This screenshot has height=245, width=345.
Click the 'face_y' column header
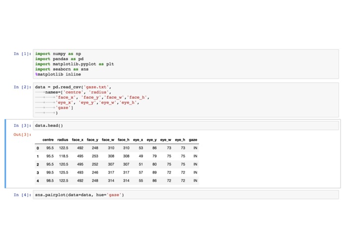tap(92, 140)
